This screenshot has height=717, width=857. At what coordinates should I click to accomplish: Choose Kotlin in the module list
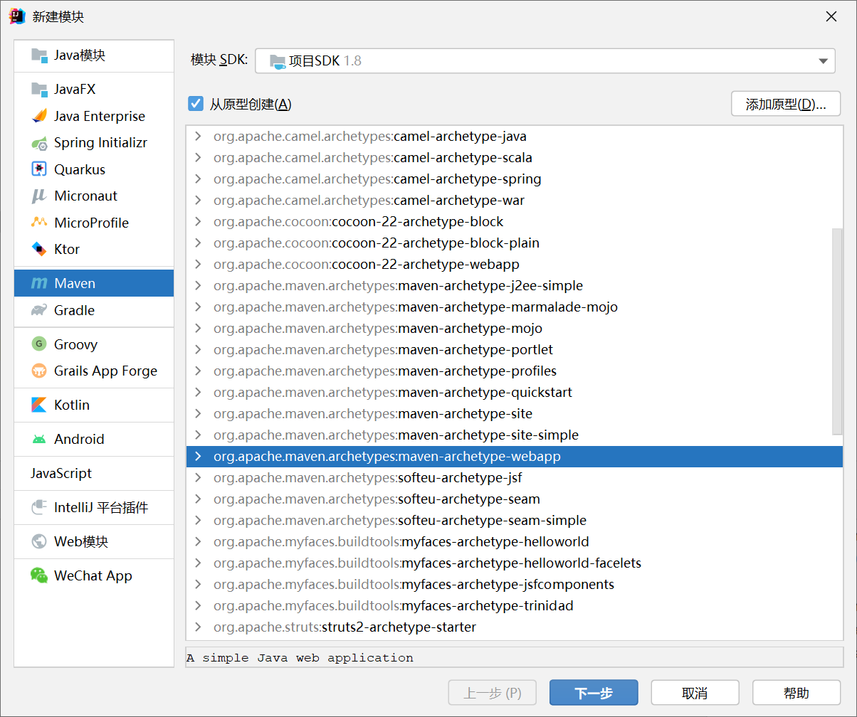click(x=94, y=405)
